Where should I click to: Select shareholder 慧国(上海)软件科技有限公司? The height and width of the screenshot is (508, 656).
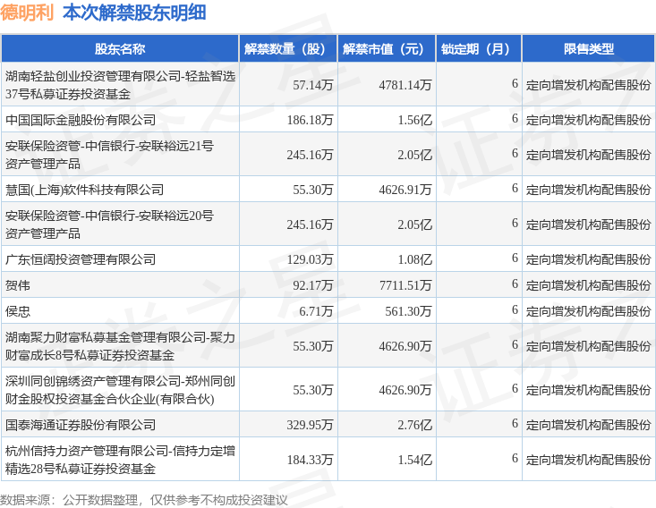coord(84,190)
